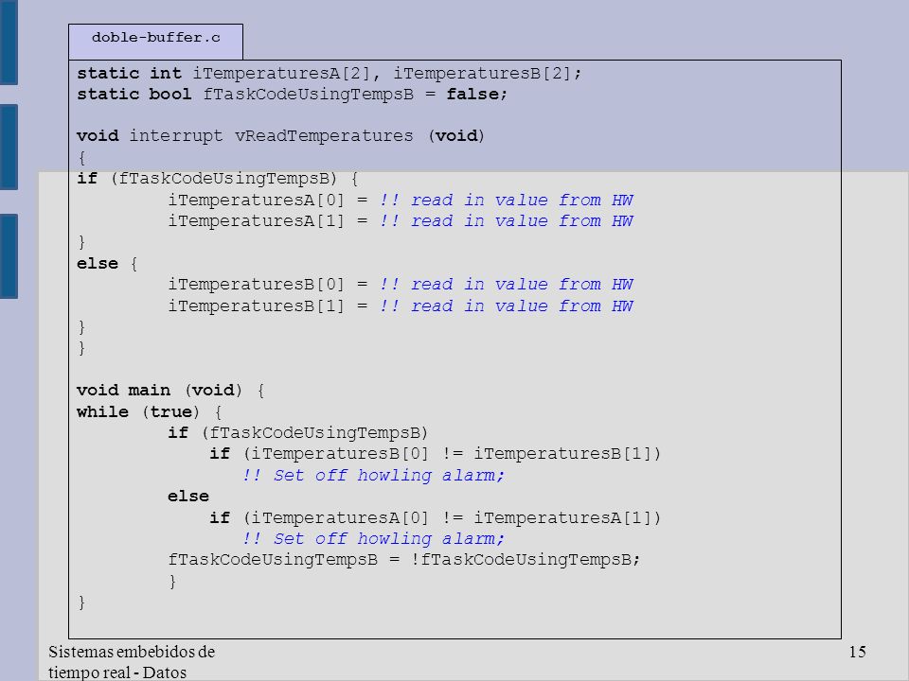The width and height of the screenshot is (909, 681).
Task: Click 'void interrupt vReadTemperatures (void)' declaration
Action: point(280,136)
